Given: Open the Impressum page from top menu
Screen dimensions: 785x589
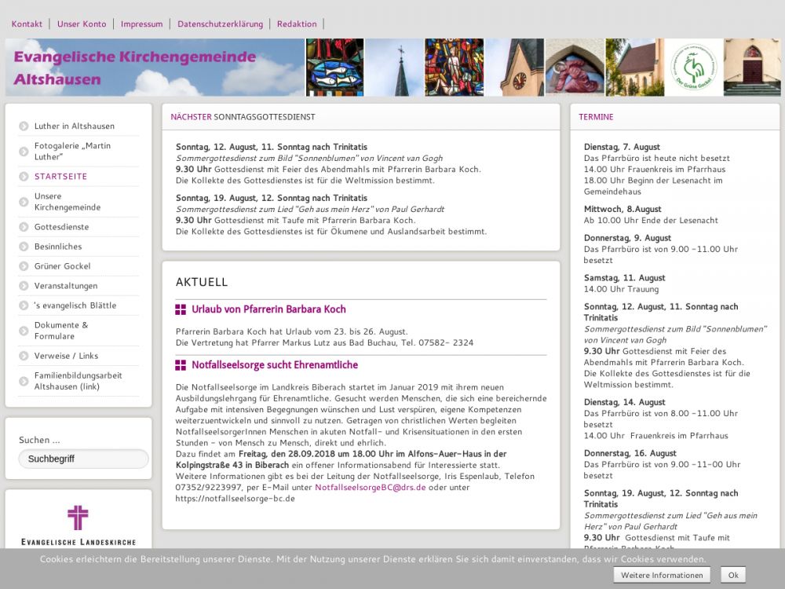Looking at the screenshot, I should pyautogui.click(x=141, y=24).
